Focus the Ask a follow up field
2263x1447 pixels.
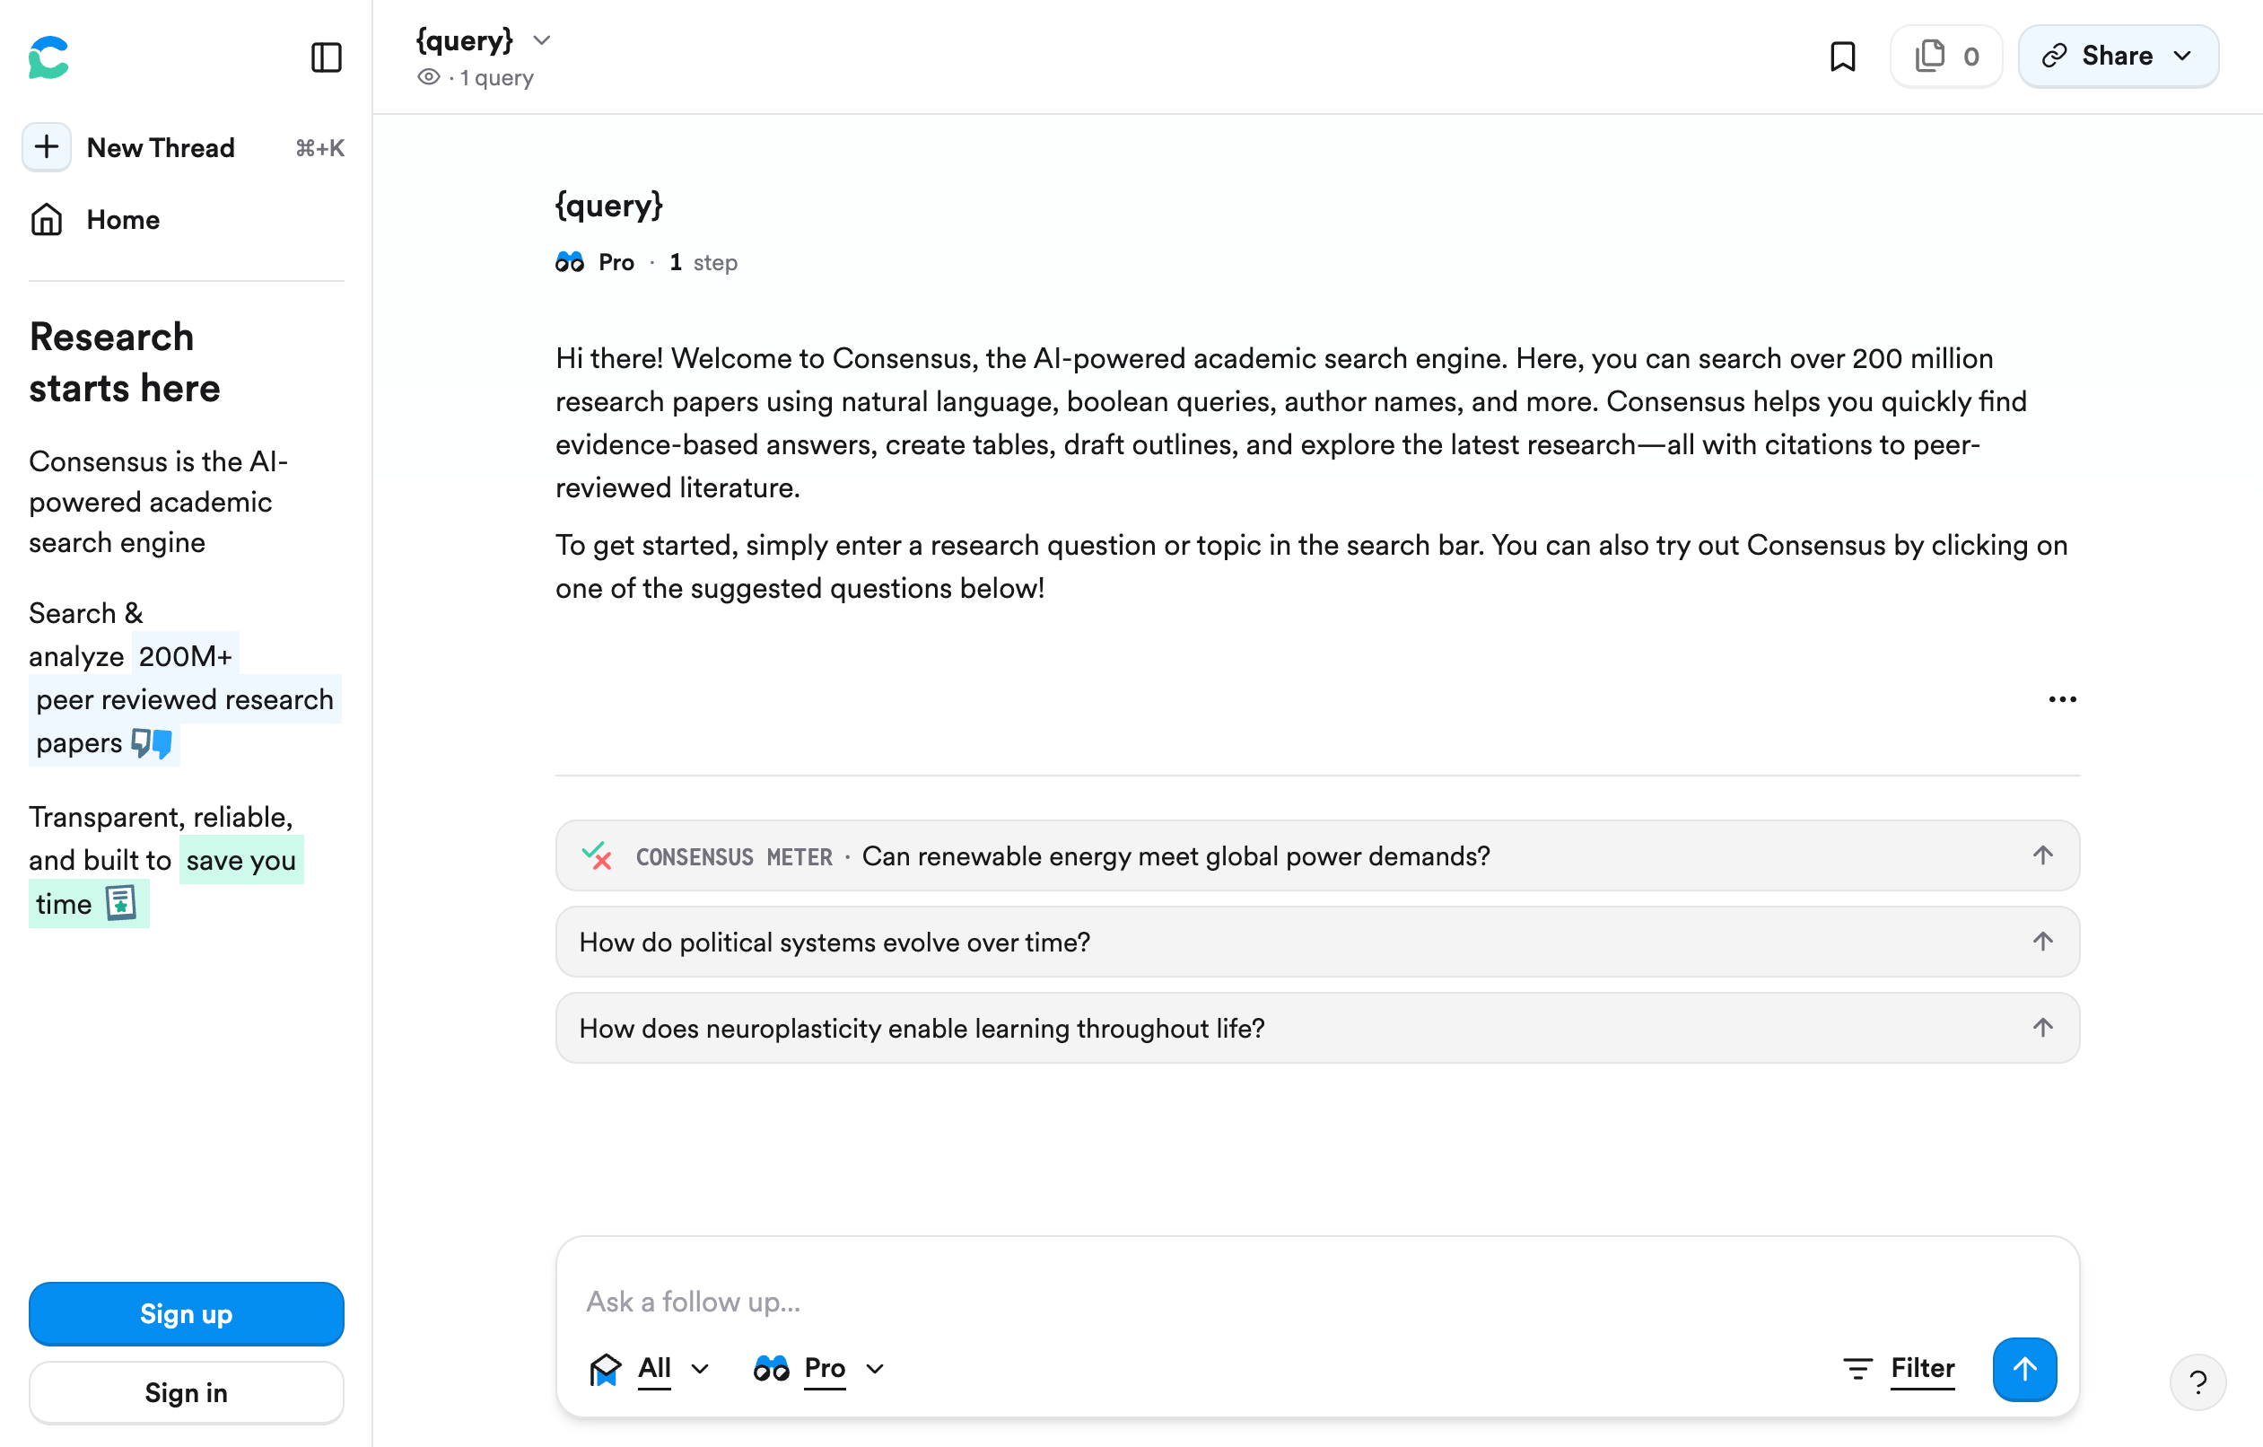click(x=1315, y=1302)
